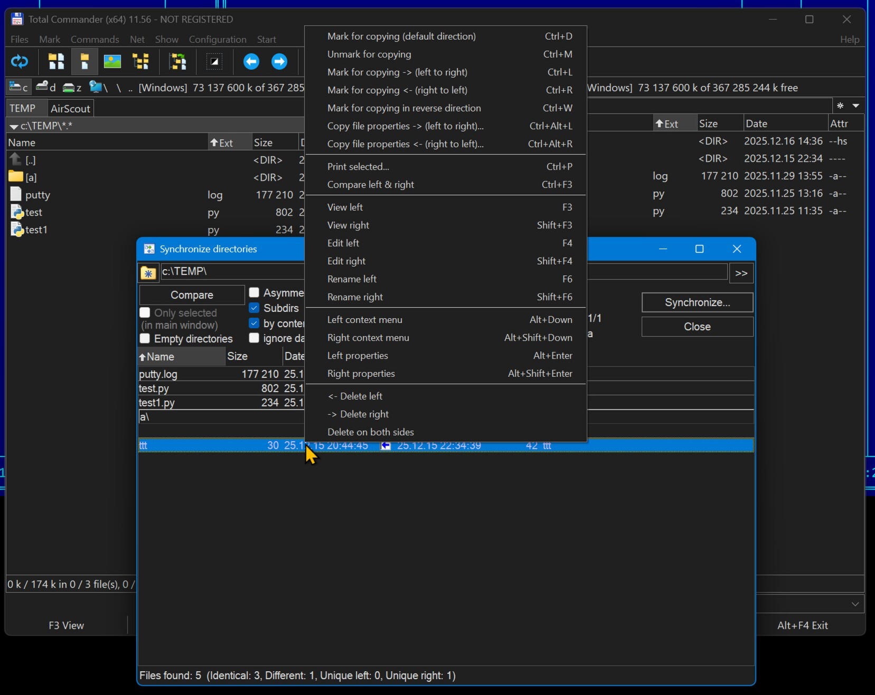
Task: Select 'Delete on both sides' menu entry
Action: pyautogui.click(x=370, y=432)
